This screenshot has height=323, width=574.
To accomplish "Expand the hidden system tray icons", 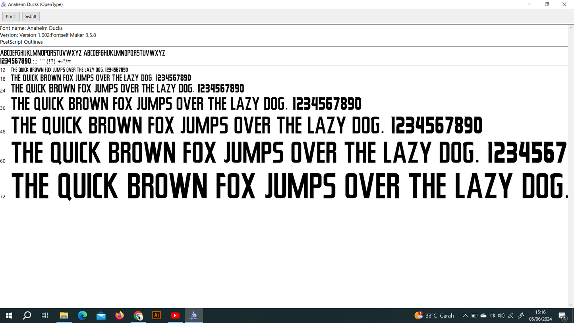I will [465, 316].
